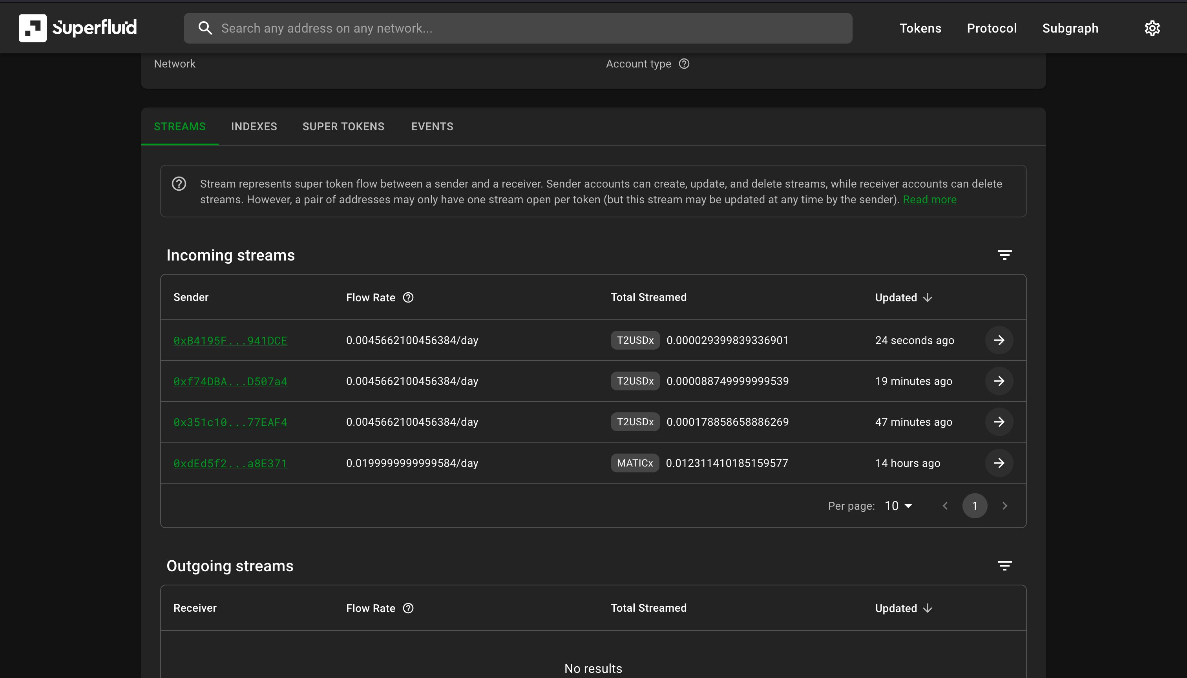Viewport: 1187px width, 678px height.
Task: Open stream details for 0xf74DBA...D507a4 row
Action: coord(999,381)
